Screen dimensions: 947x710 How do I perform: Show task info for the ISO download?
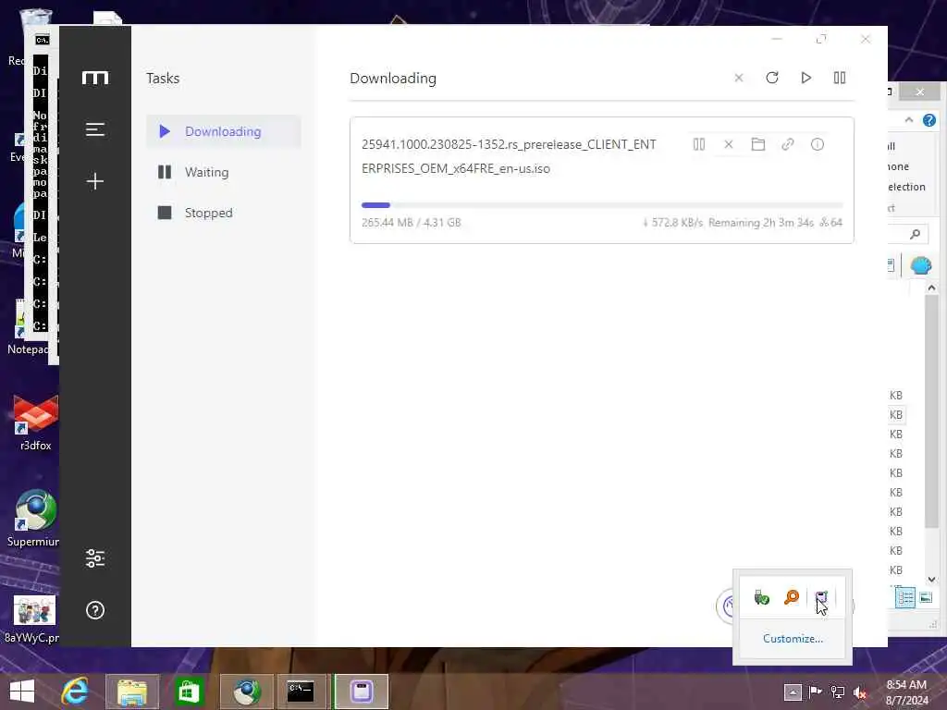pos(818,144)
